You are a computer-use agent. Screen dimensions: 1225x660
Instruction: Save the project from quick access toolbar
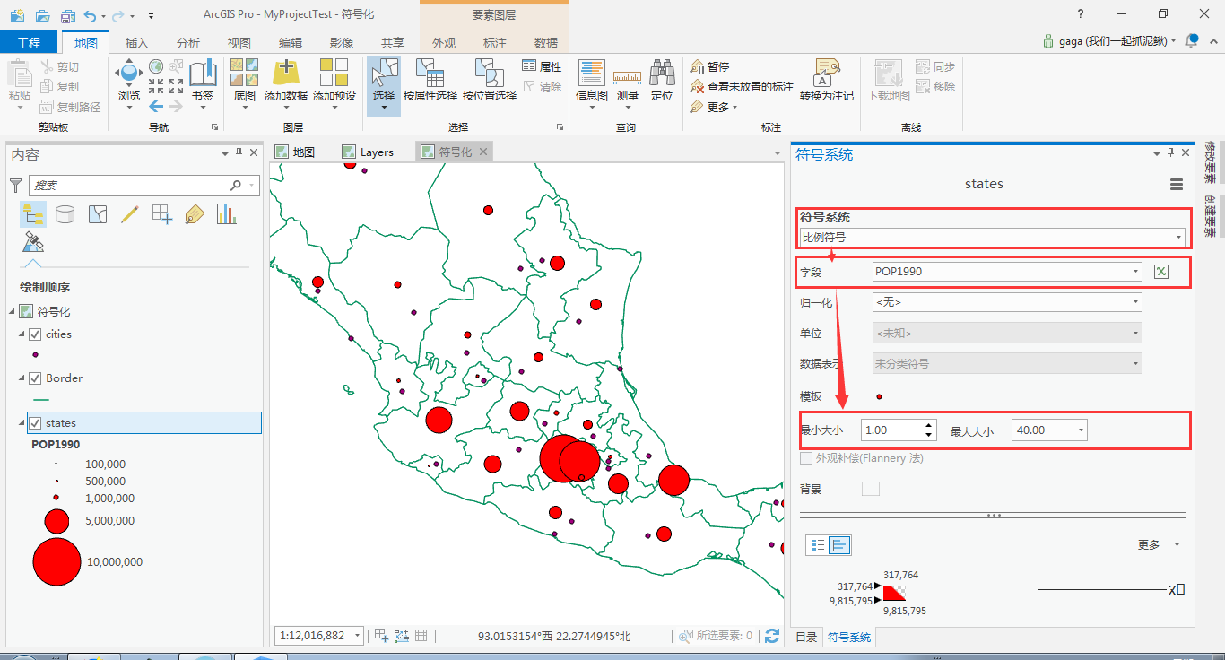coord(68,15)
